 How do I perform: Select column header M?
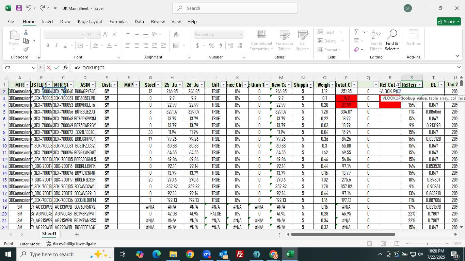pos(281,78)
